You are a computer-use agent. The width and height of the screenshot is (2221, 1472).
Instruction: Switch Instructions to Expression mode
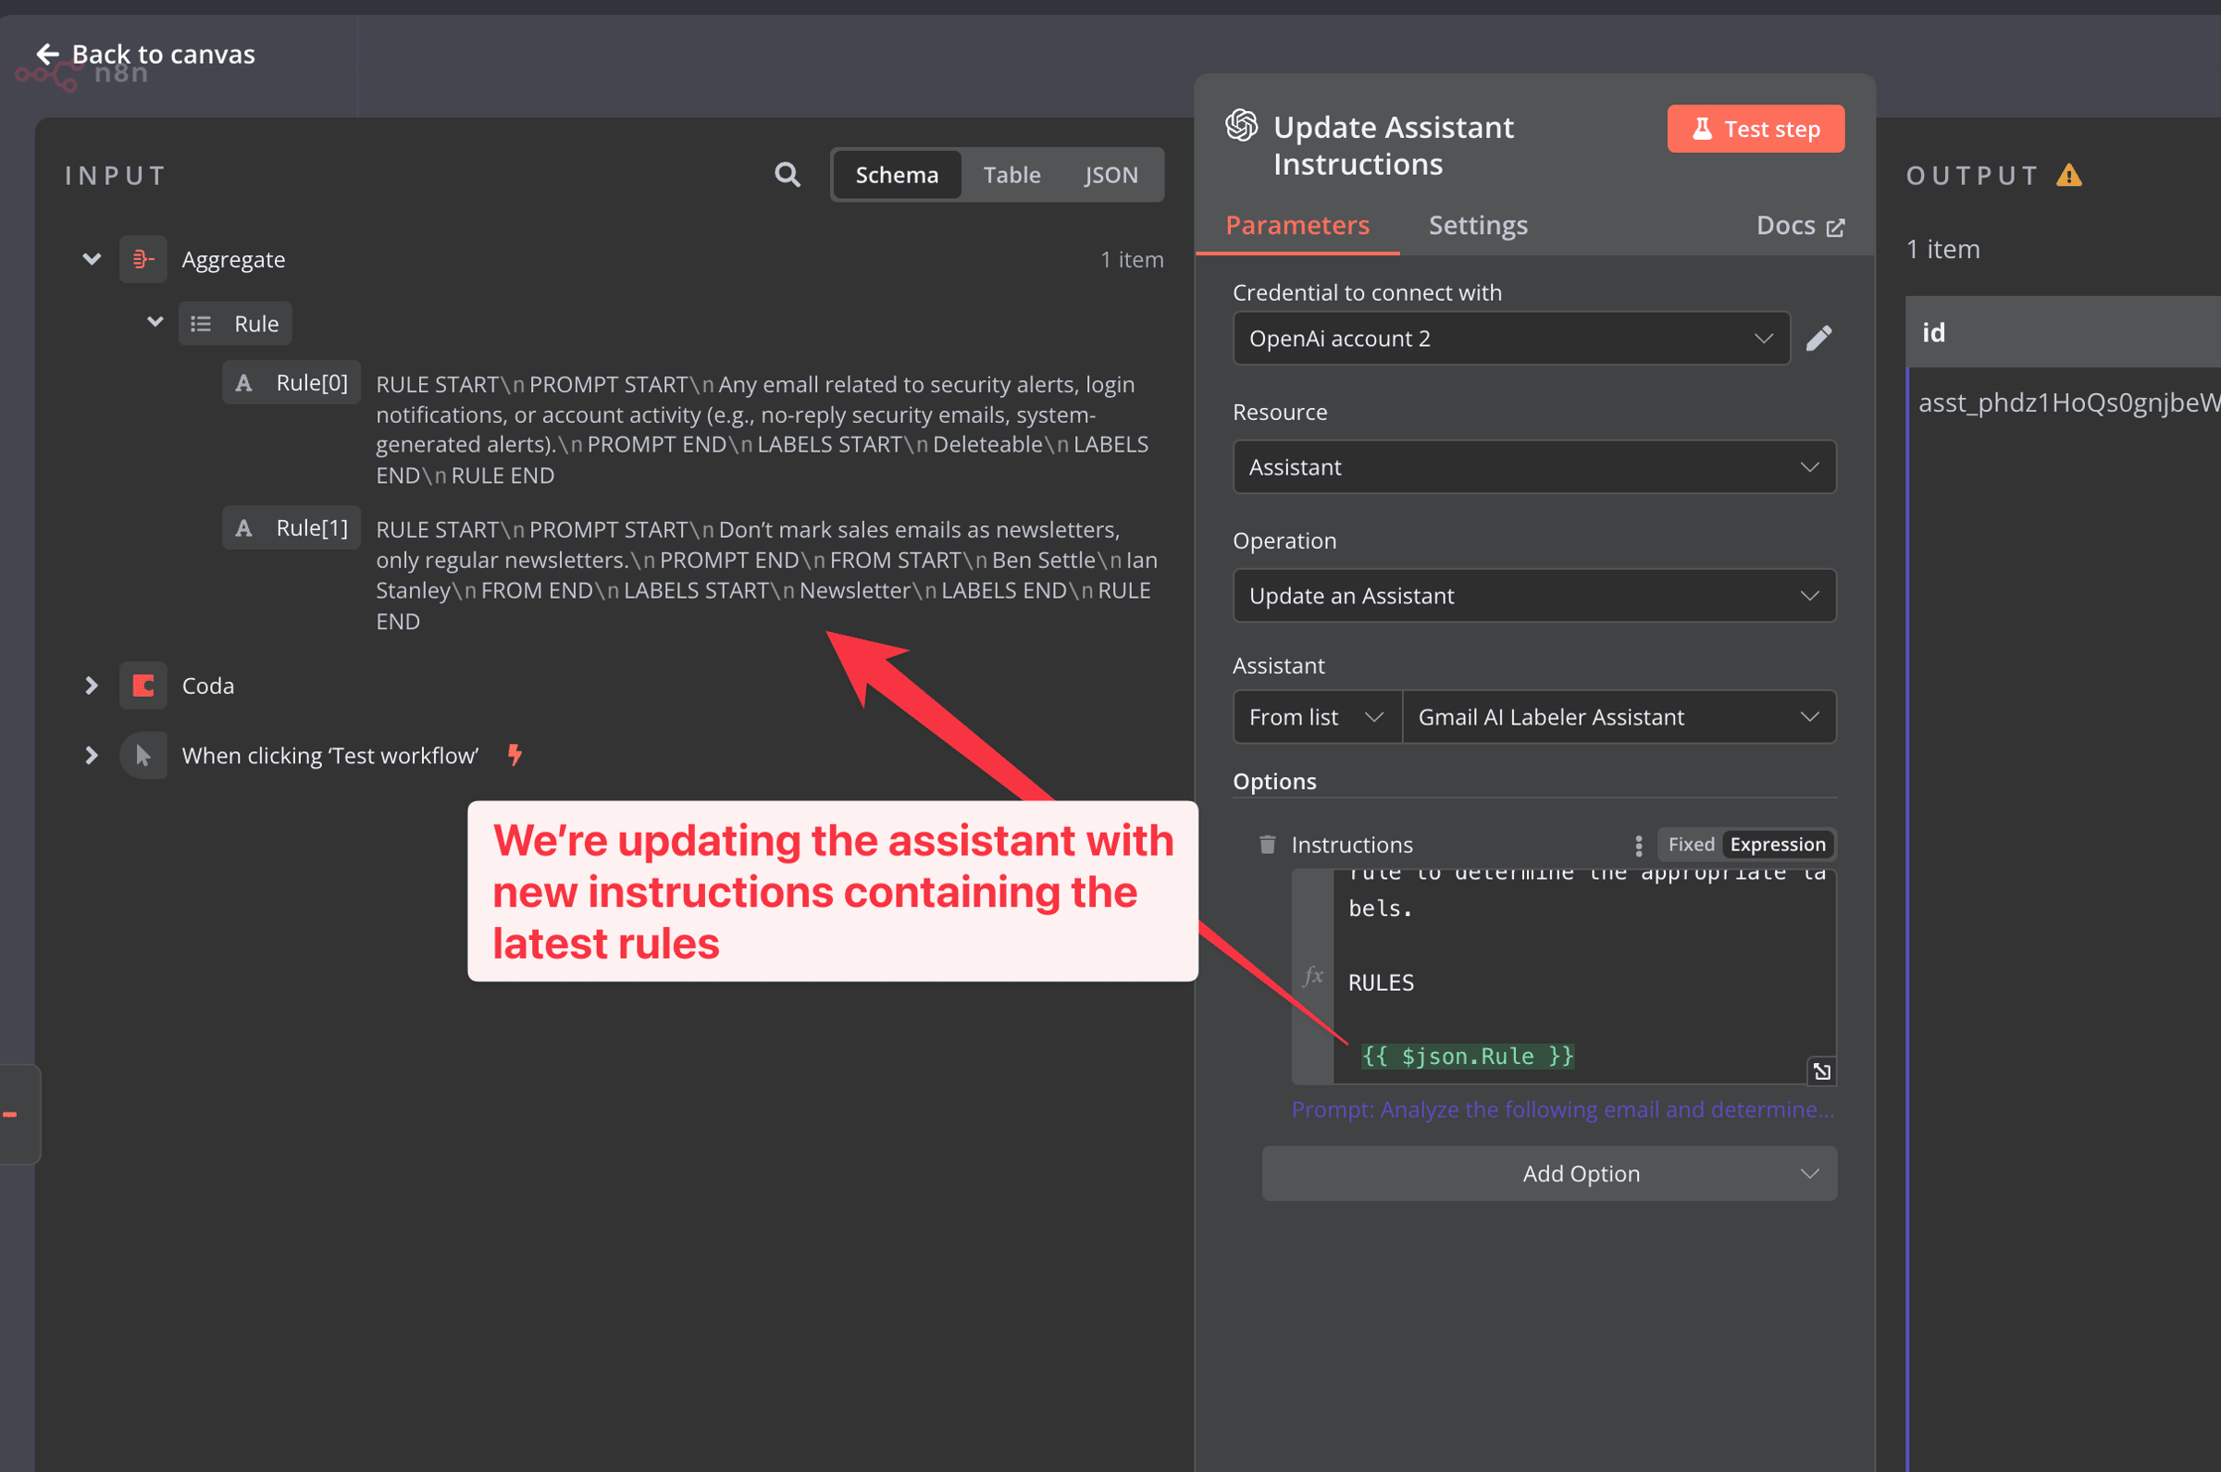1778,845
